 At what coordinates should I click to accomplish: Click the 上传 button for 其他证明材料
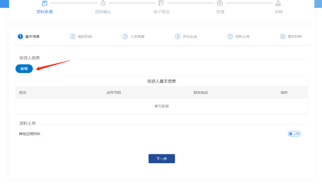point(294,134)
